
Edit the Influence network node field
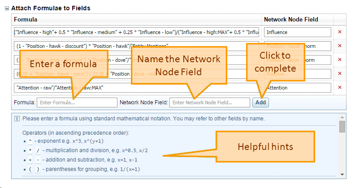click(x=297, y=32)
